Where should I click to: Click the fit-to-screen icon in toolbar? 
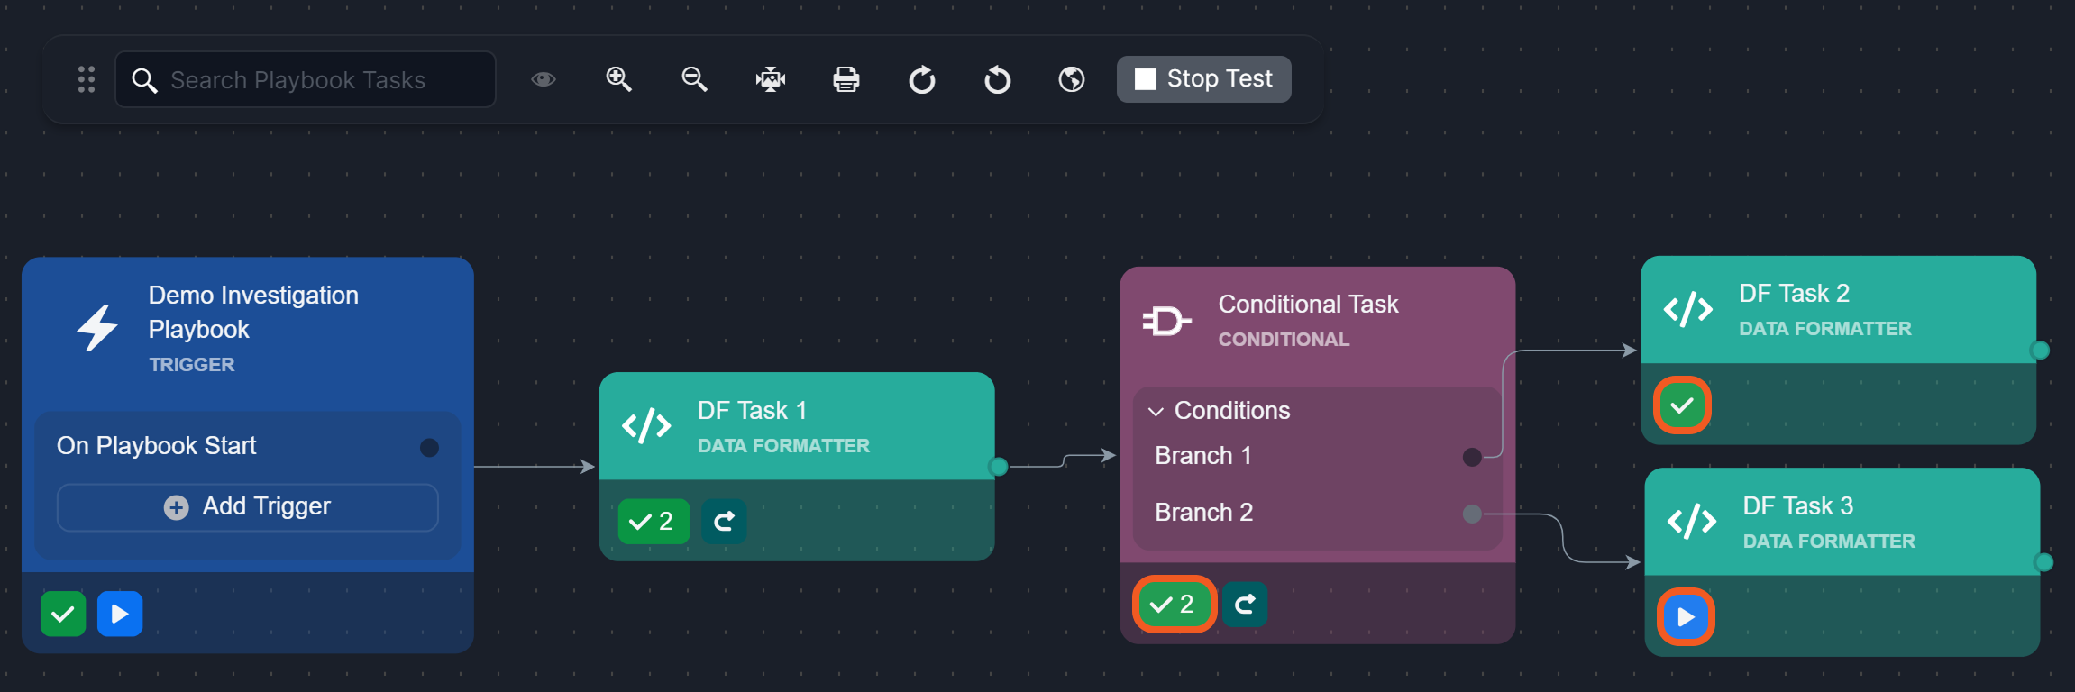[770, 79]
